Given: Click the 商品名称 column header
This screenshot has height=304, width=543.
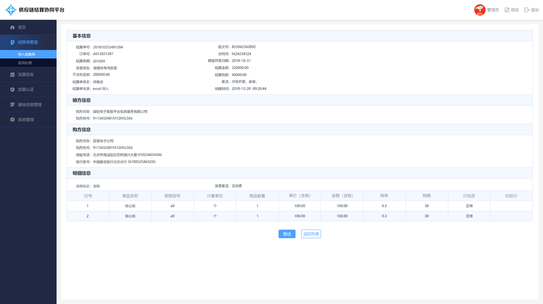Looking at the screenshot, I should point(130,196).
